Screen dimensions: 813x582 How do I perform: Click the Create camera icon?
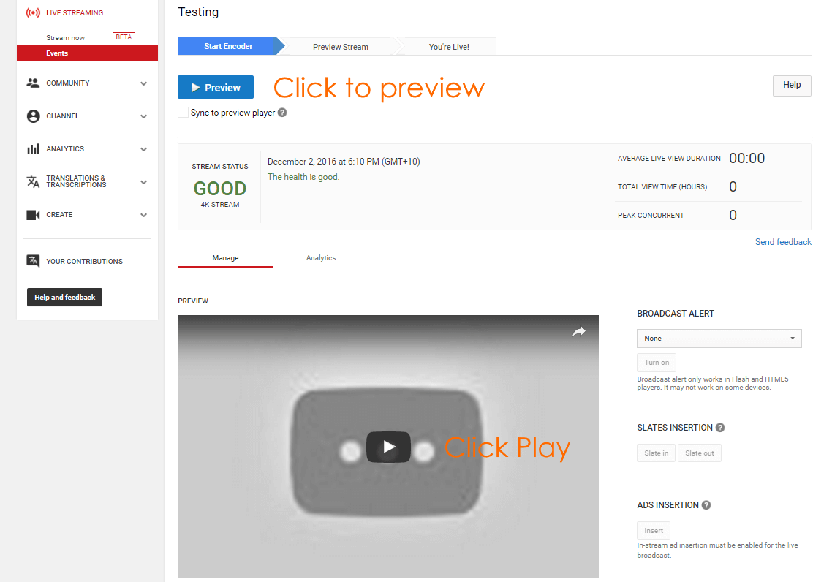point(33,215)
